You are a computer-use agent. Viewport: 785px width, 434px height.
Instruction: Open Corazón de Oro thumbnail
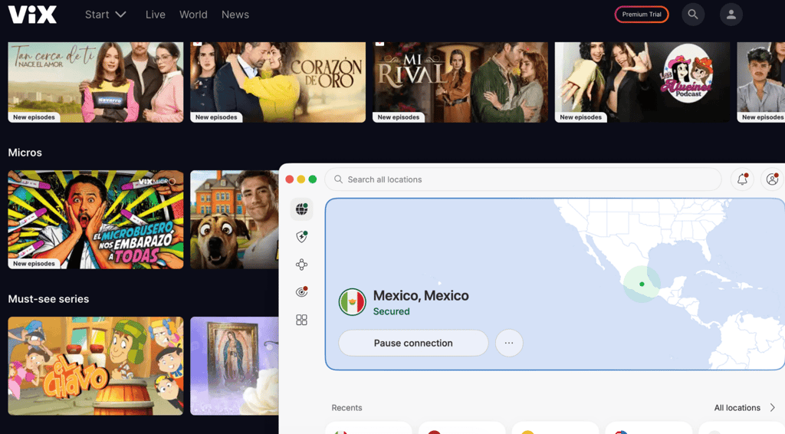[x=278, y=82]
